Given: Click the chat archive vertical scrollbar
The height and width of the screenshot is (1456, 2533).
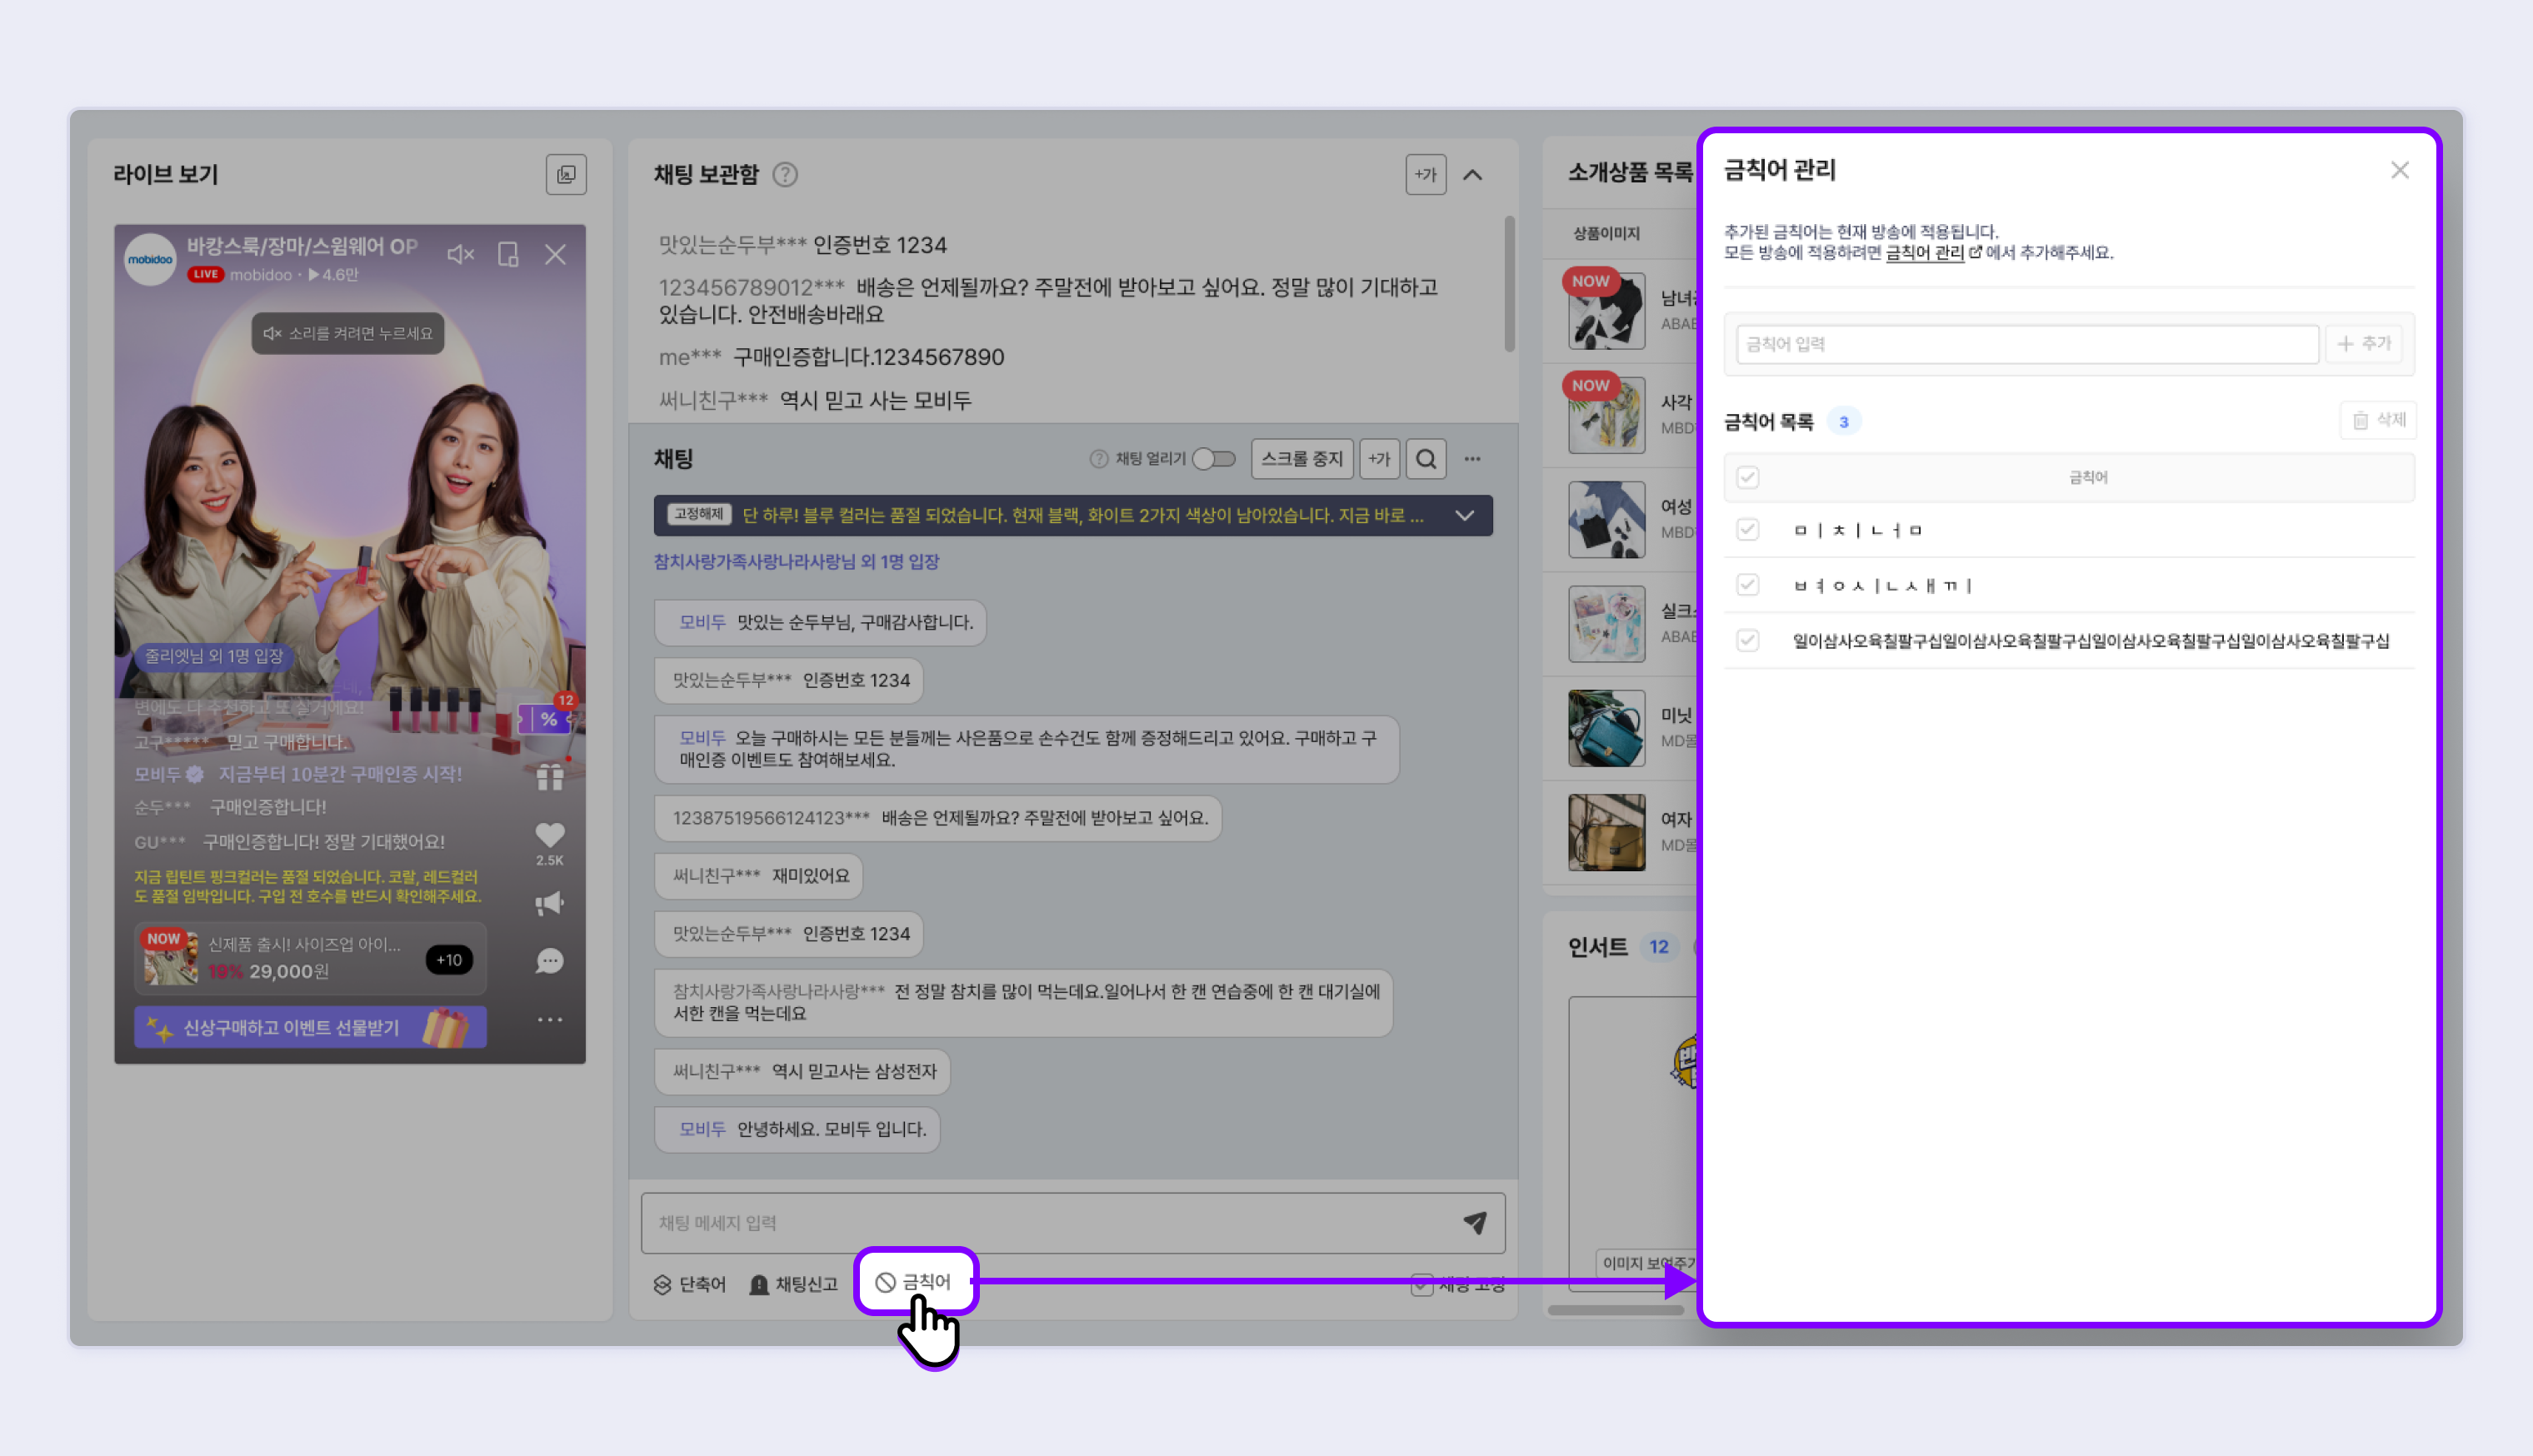Looking at the screenshot, I should [x=1509, y=285].
